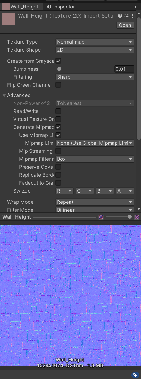Open the Wrap Mode dropdown showing Repeat

(95, 202)
